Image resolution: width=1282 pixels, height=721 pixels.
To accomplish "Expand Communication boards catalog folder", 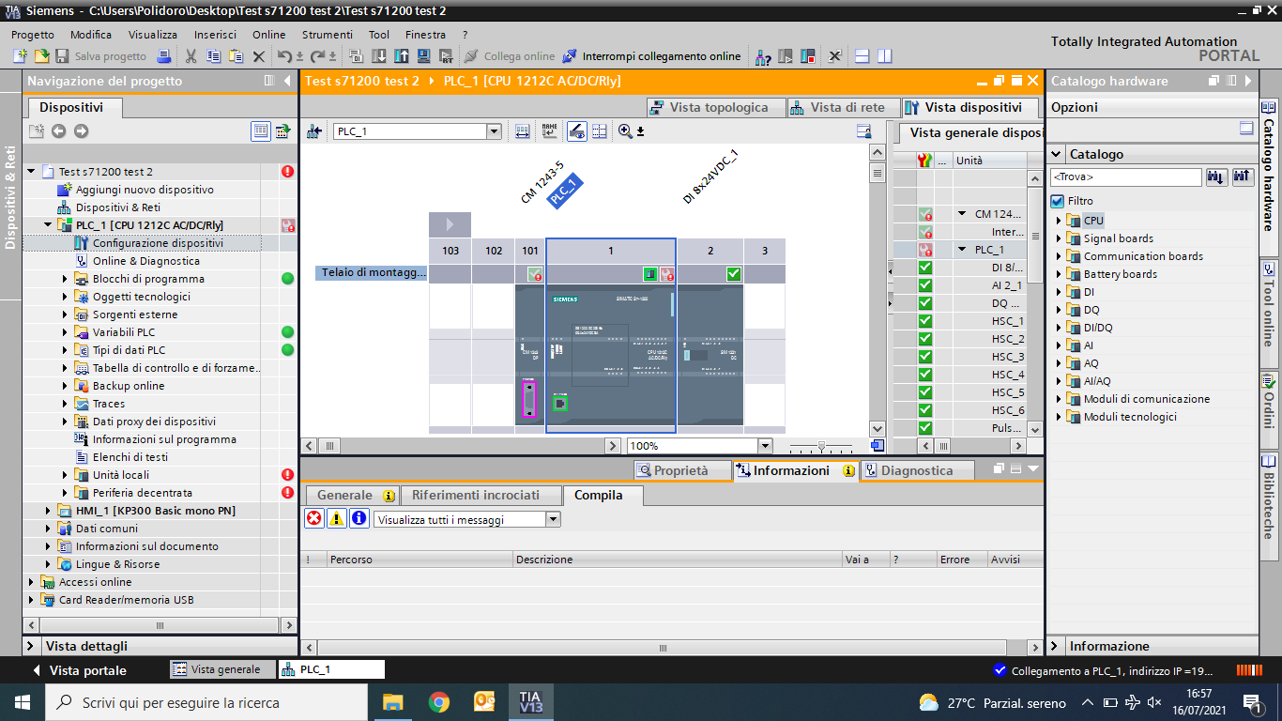I will pos(1059,256).
